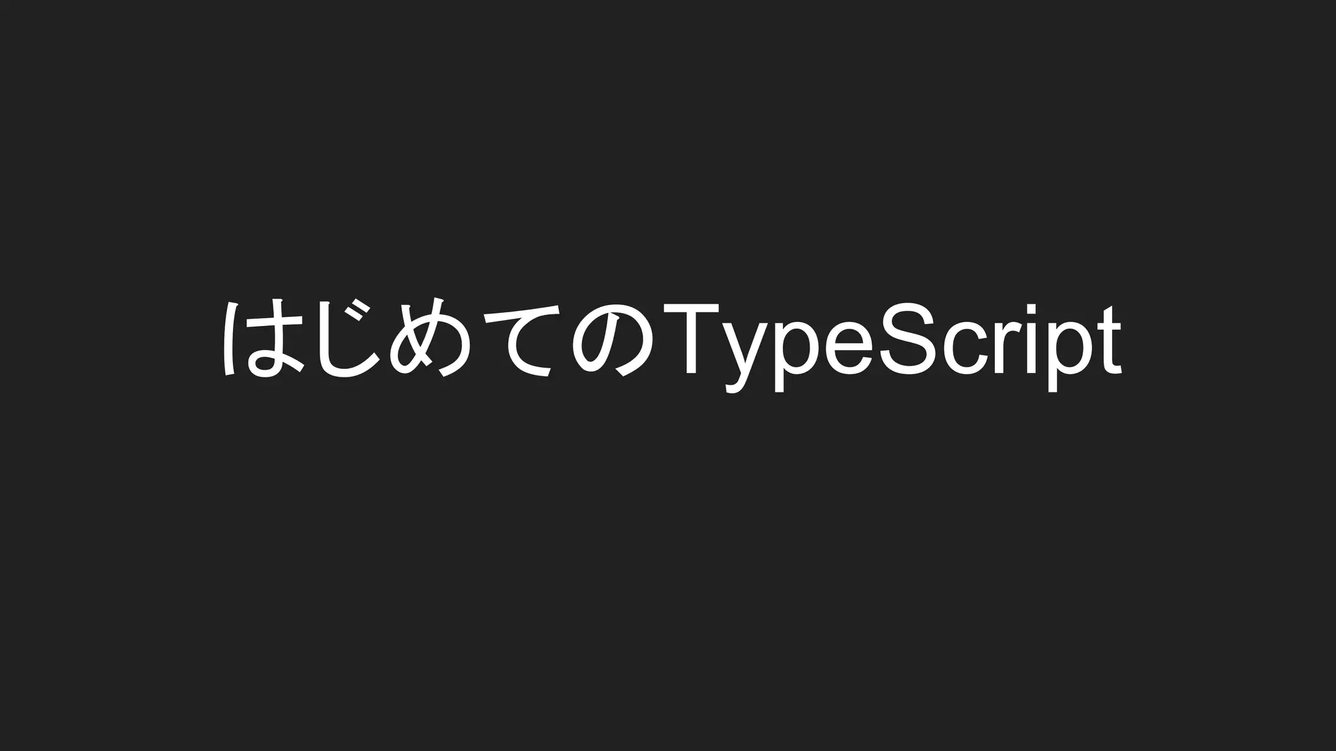Click the Script portion of the title
This screenshot has height=751, width=1336.
(x=1001, y=347)
